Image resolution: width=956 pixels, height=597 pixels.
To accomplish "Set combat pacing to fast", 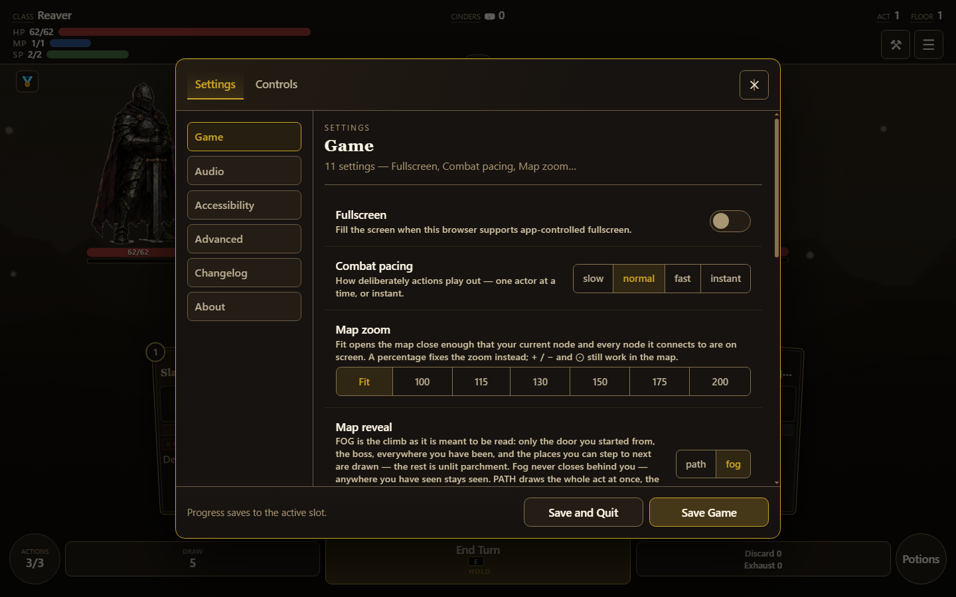I will 682,279.
